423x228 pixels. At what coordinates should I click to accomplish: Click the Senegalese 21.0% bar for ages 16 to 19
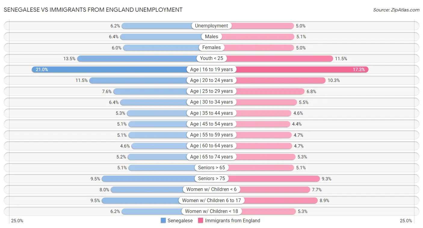[111, 70]
